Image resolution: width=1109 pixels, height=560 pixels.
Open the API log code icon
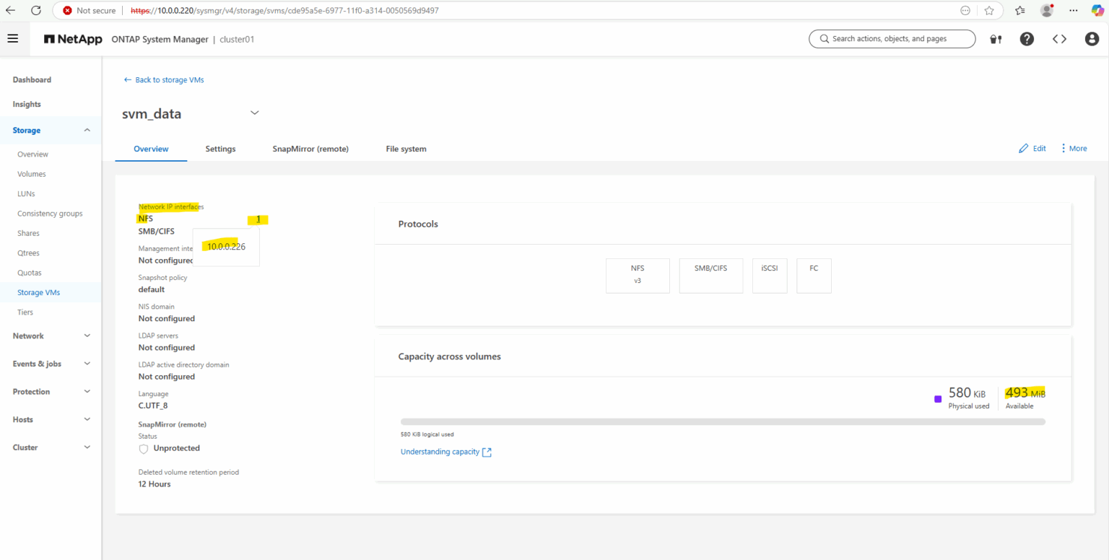pos(1059,39)
